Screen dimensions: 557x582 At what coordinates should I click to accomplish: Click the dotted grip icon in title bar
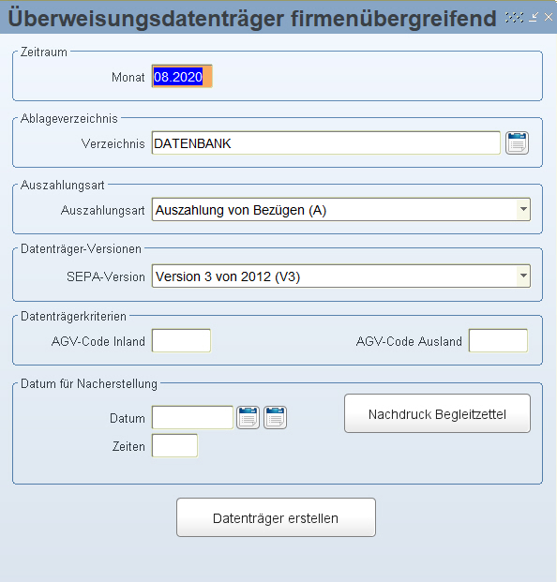pyautogui.click(x=514, y=17)
